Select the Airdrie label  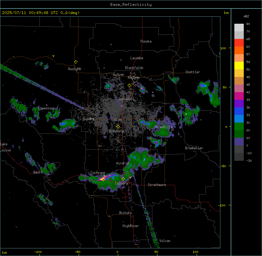(x=122, y=163)
